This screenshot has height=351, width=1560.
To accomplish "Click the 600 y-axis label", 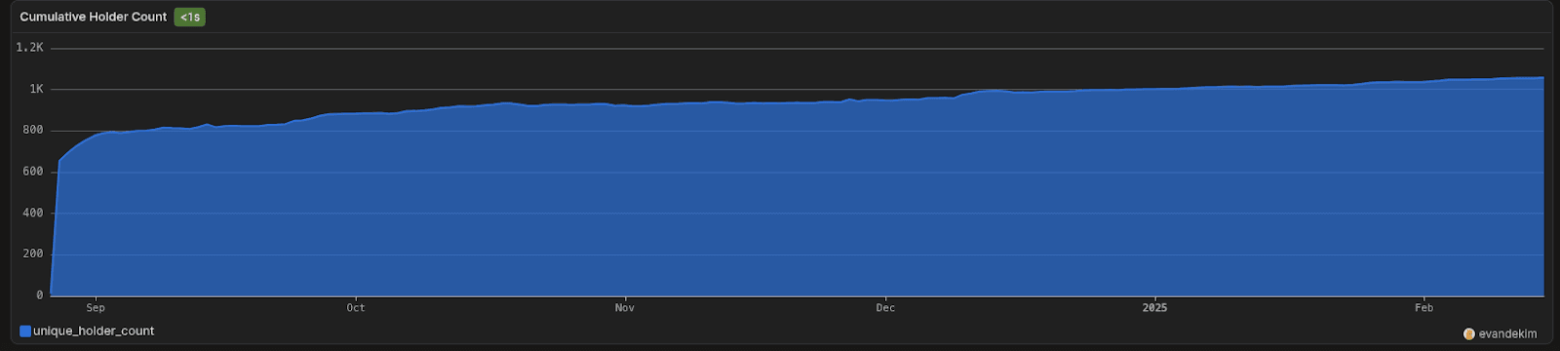I will 33,172.
